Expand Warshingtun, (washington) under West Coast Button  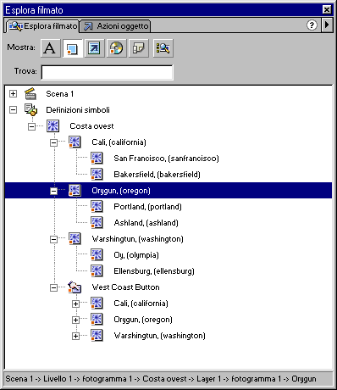pyautogui.click(x=75, y=336)
